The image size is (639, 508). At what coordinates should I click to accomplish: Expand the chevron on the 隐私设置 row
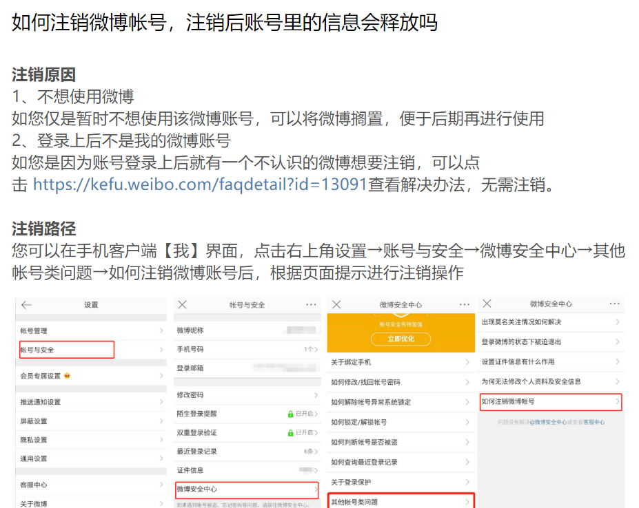tap(161, 440)
